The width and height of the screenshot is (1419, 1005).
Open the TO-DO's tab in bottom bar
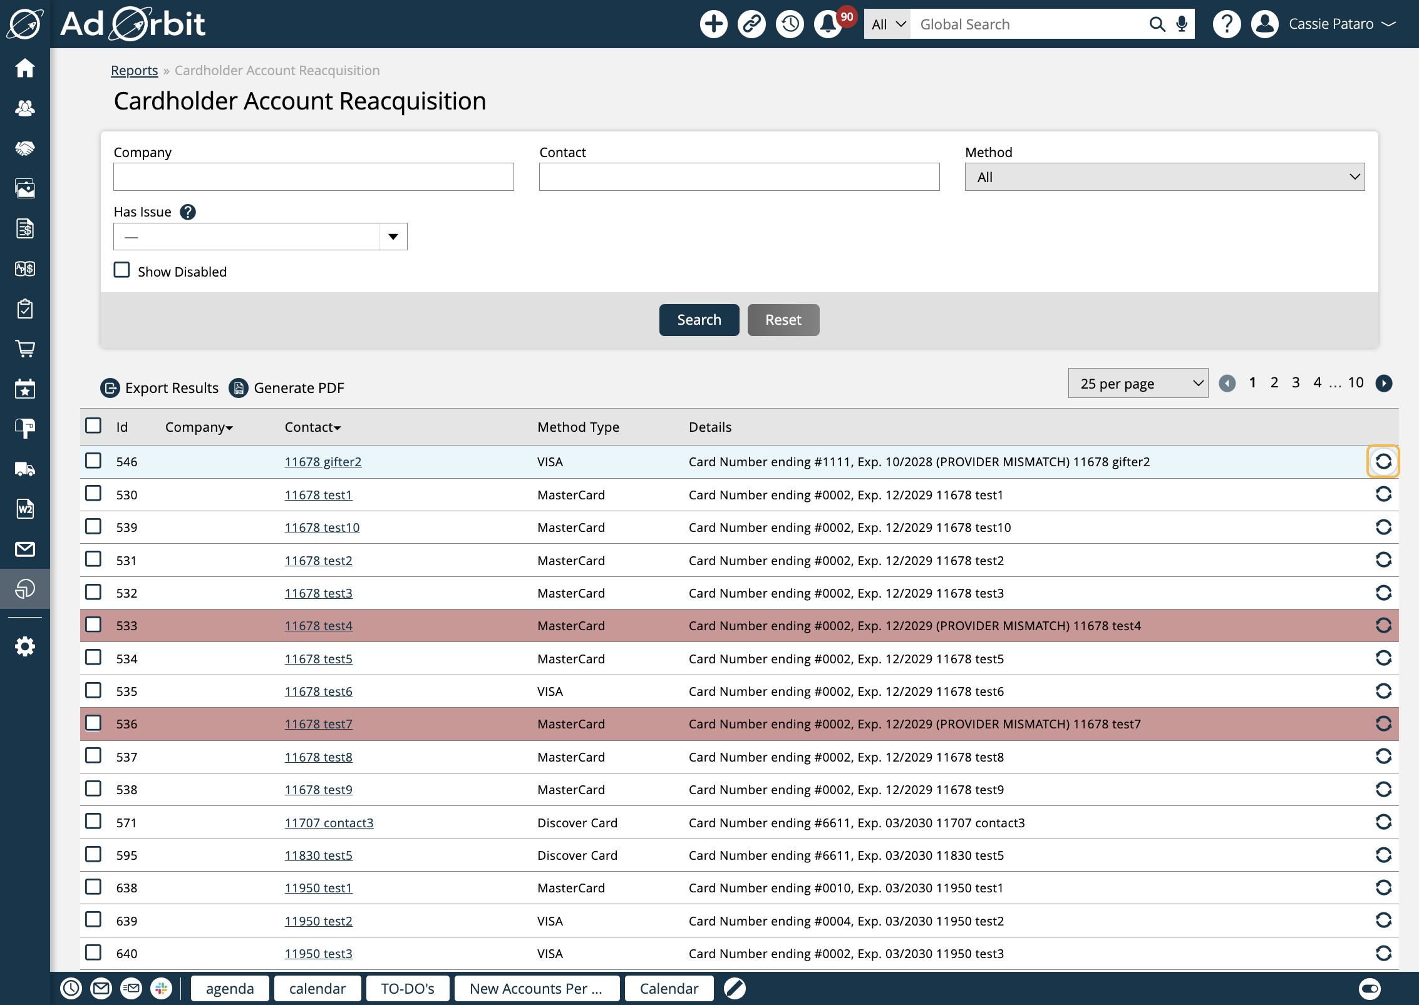[x=407, y=989]
